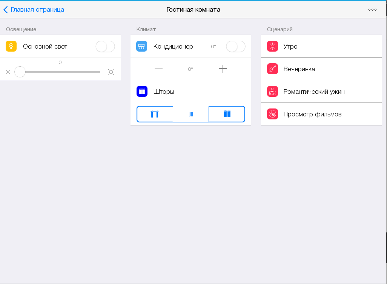The width and height of the screenshot is (387, 284).
Task: Close the curtains with the right segment
Action: 227,114
